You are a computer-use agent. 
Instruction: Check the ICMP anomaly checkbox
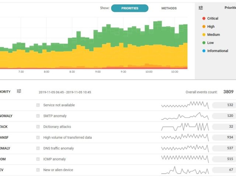tap(38, 159)
